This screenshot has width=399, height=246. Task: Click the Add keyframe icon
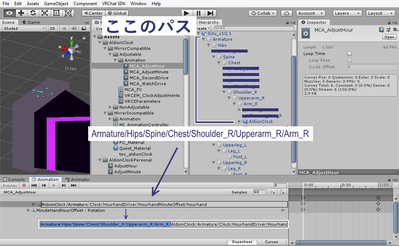[272, 192]
